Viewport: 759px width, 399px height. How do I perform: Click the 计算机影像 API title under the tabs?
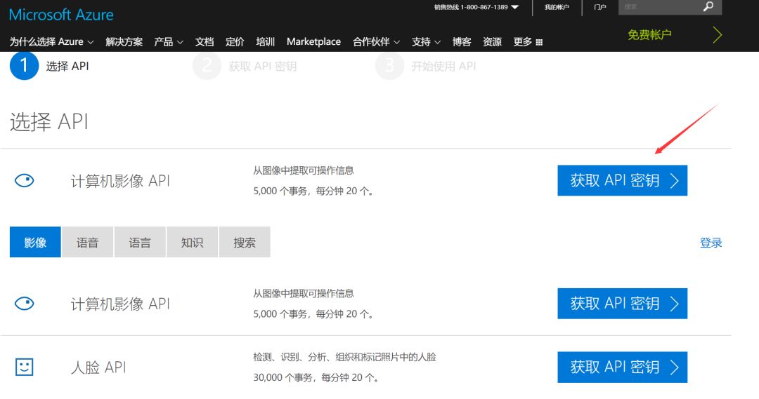tap(121, 304)
